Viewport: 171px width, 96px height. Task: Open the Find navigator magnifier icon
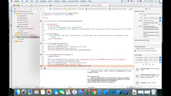(21, 9)
